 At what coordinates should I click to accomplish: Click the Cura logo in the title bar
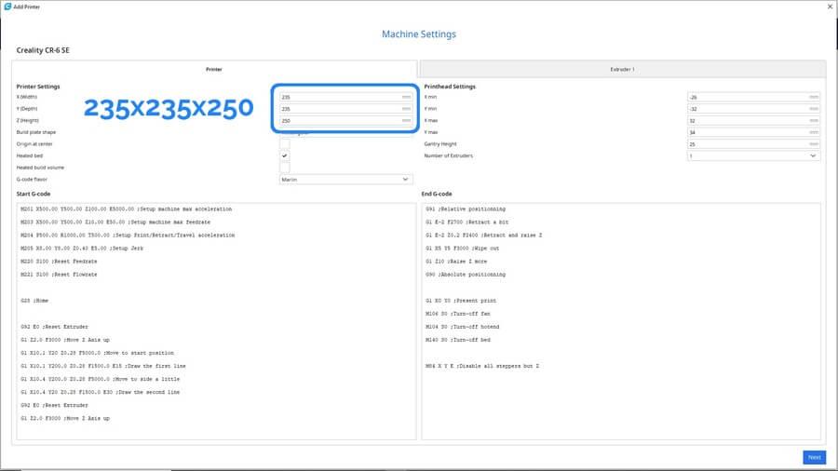pos(7,7)
